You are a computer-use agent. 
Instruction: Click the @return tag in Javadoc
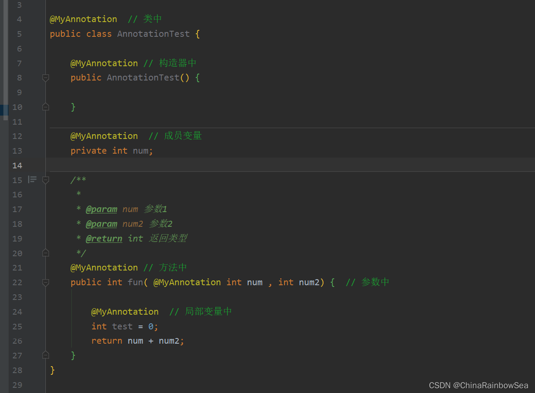coord(104,238)
